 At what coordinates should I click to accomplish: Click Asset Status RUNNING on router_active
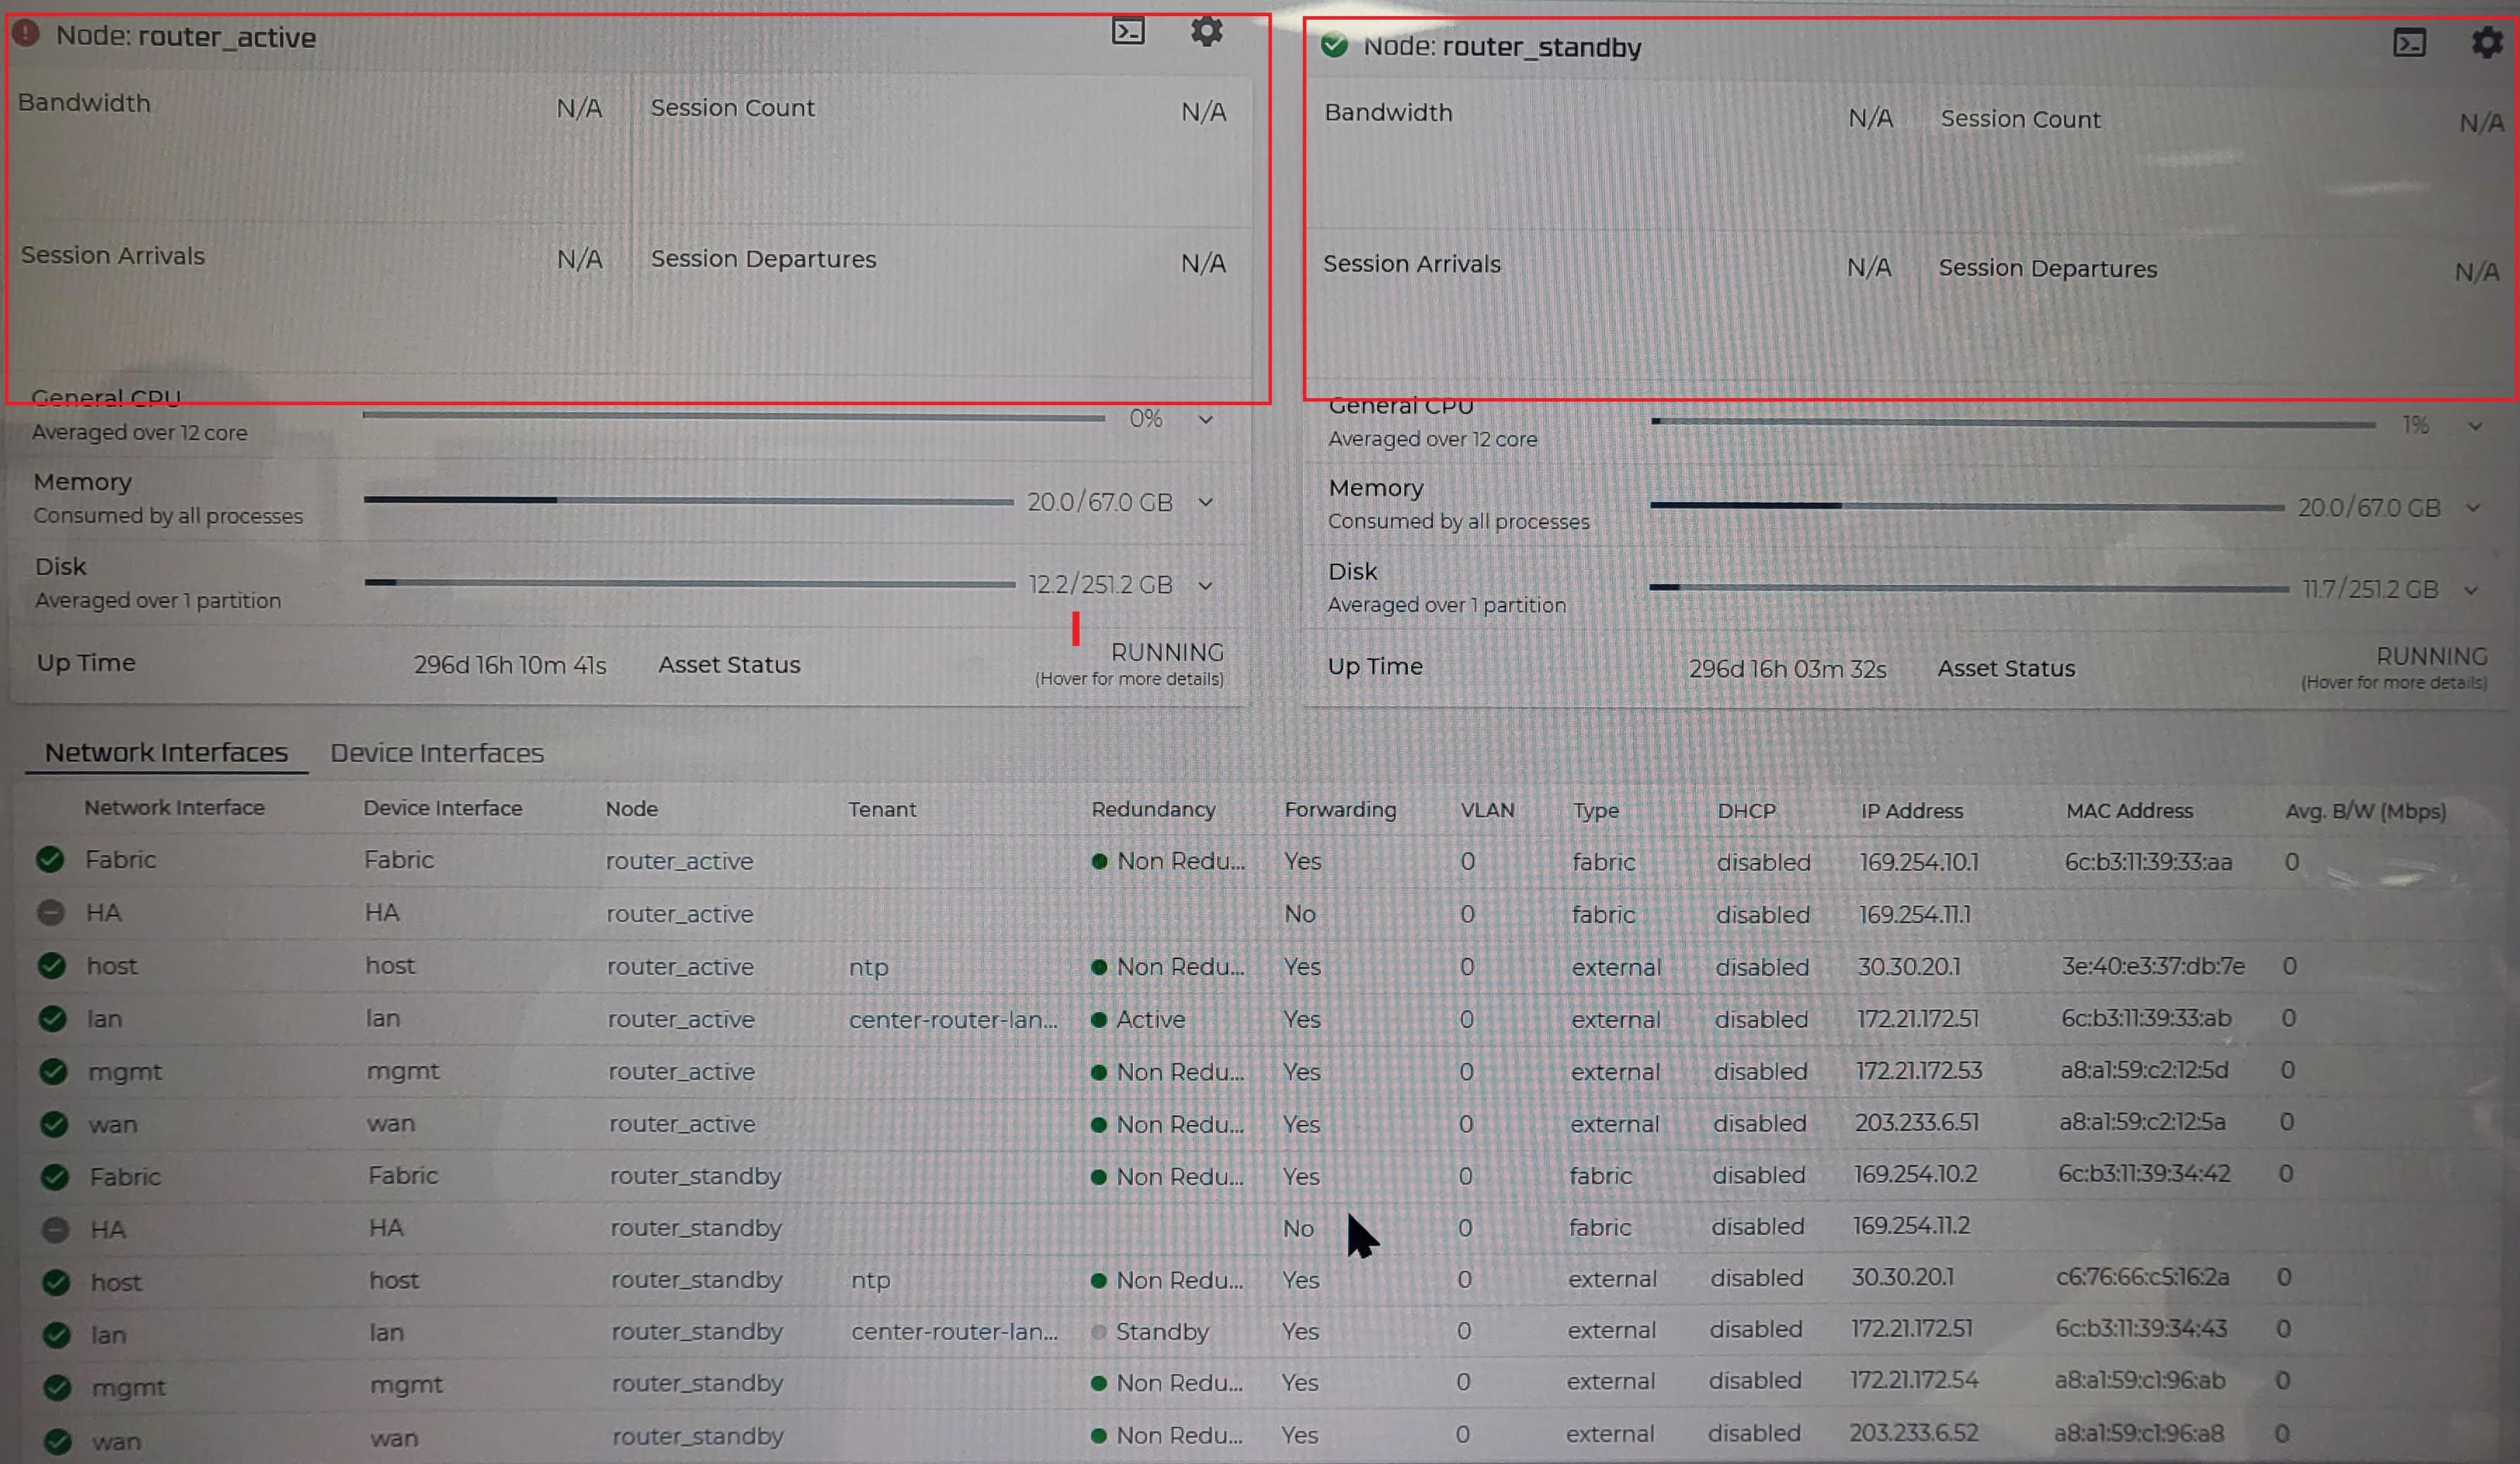1166,652
